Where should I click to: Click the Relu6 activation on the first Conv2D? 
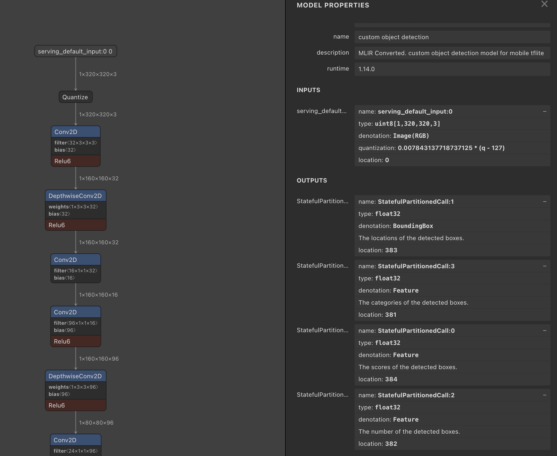pos(75,161)
